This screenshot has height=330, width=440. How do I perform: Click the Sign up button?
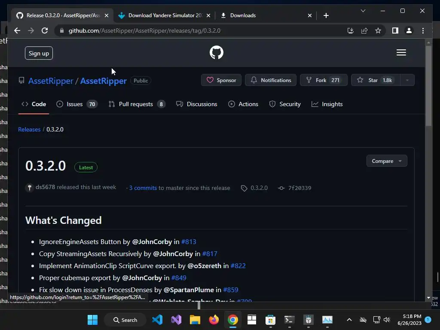pyautogui.click(x=39, y=53)
